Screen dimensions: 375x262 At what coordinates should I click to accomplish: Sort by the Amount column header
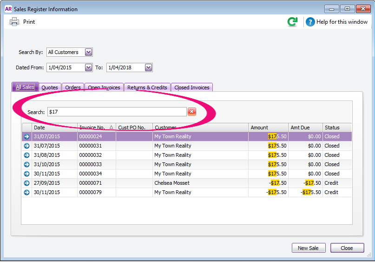click(268, 128)
